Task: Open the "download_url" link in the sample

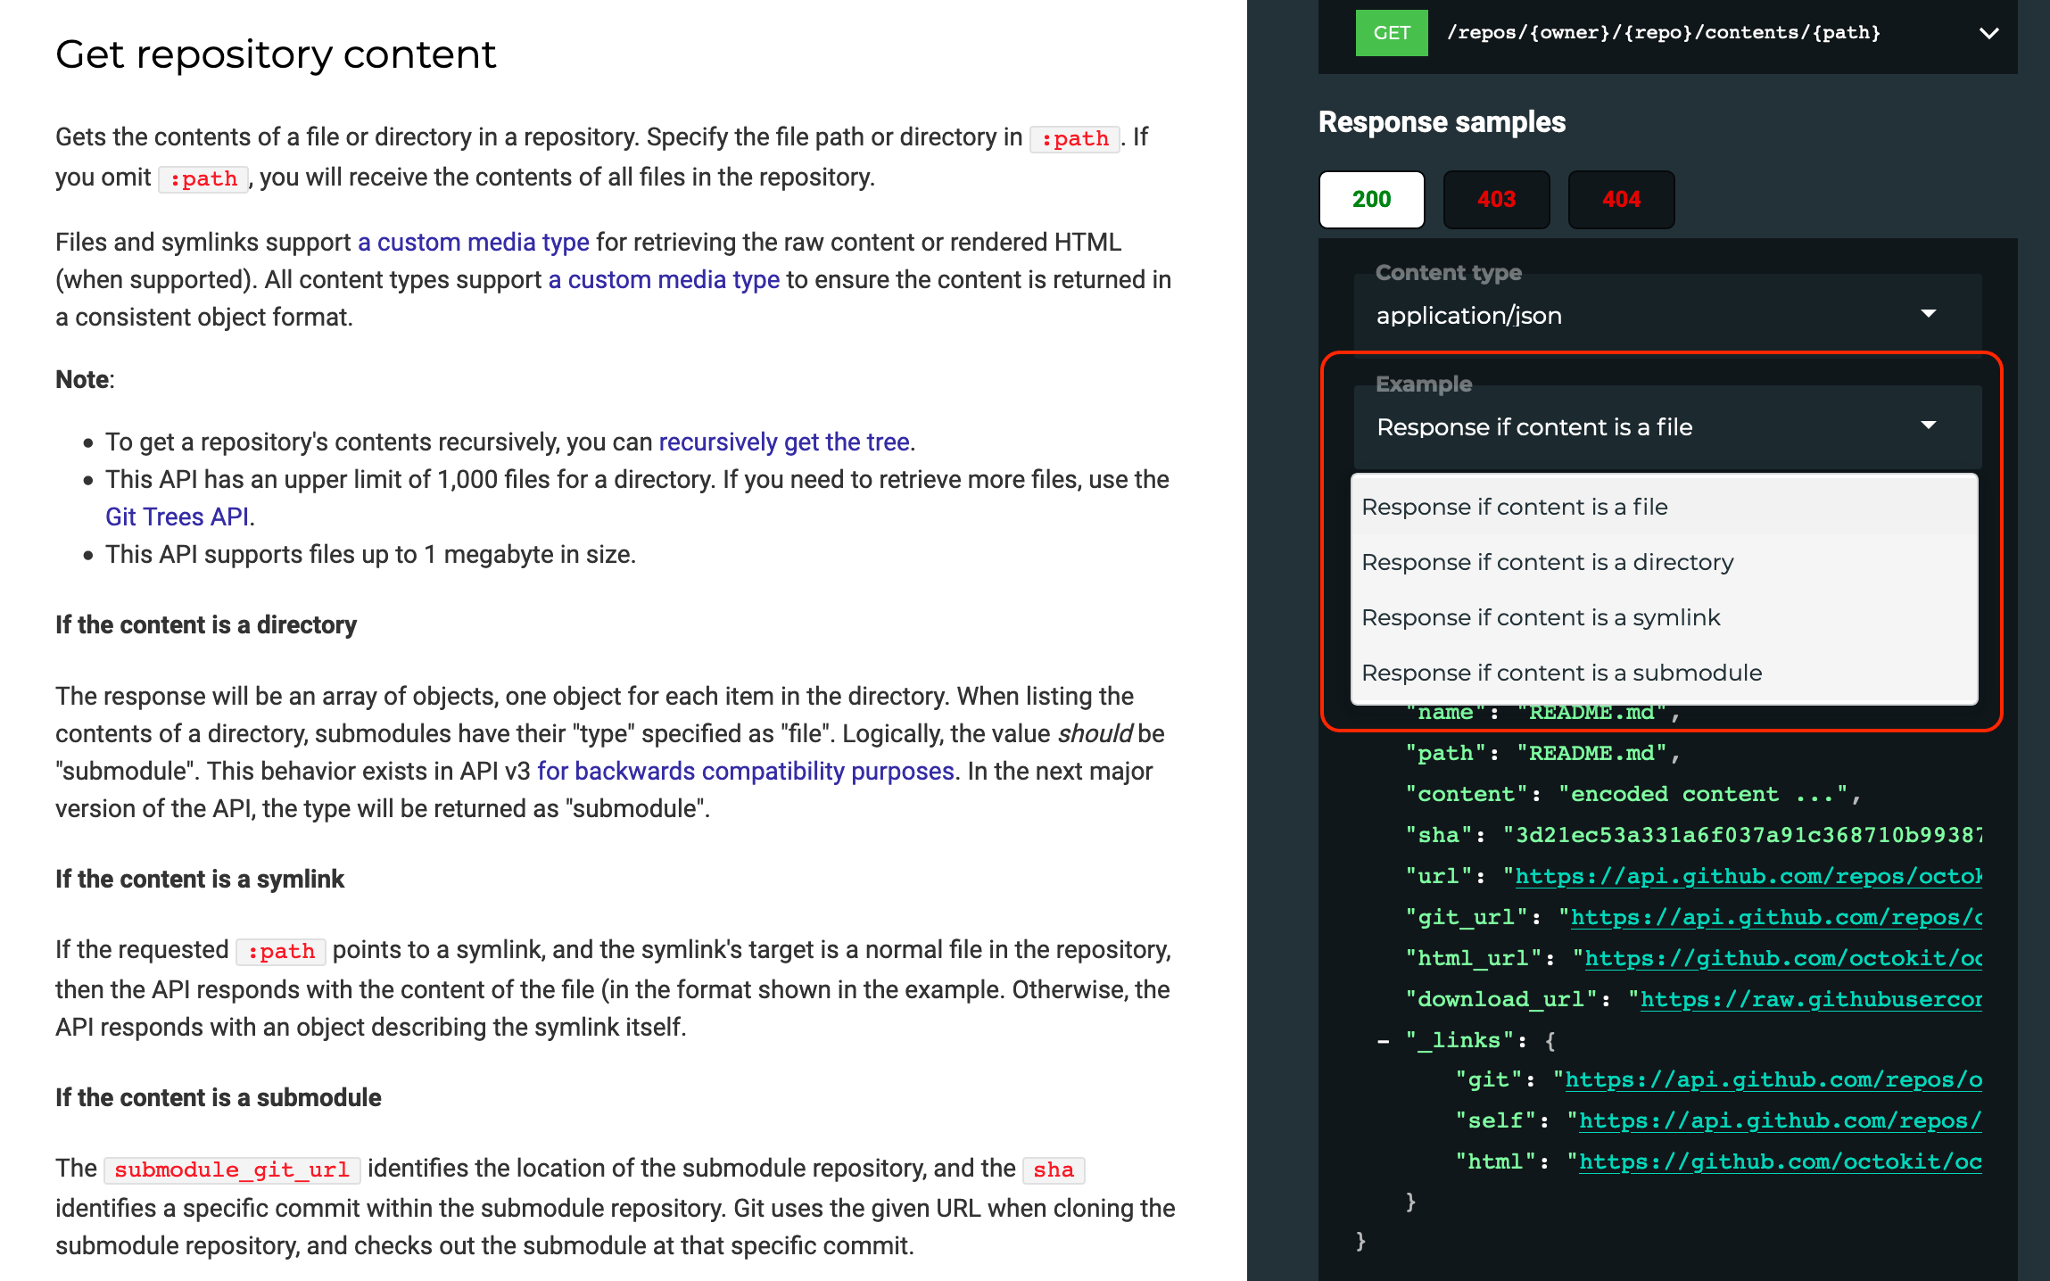Action: click(1802, 999)
